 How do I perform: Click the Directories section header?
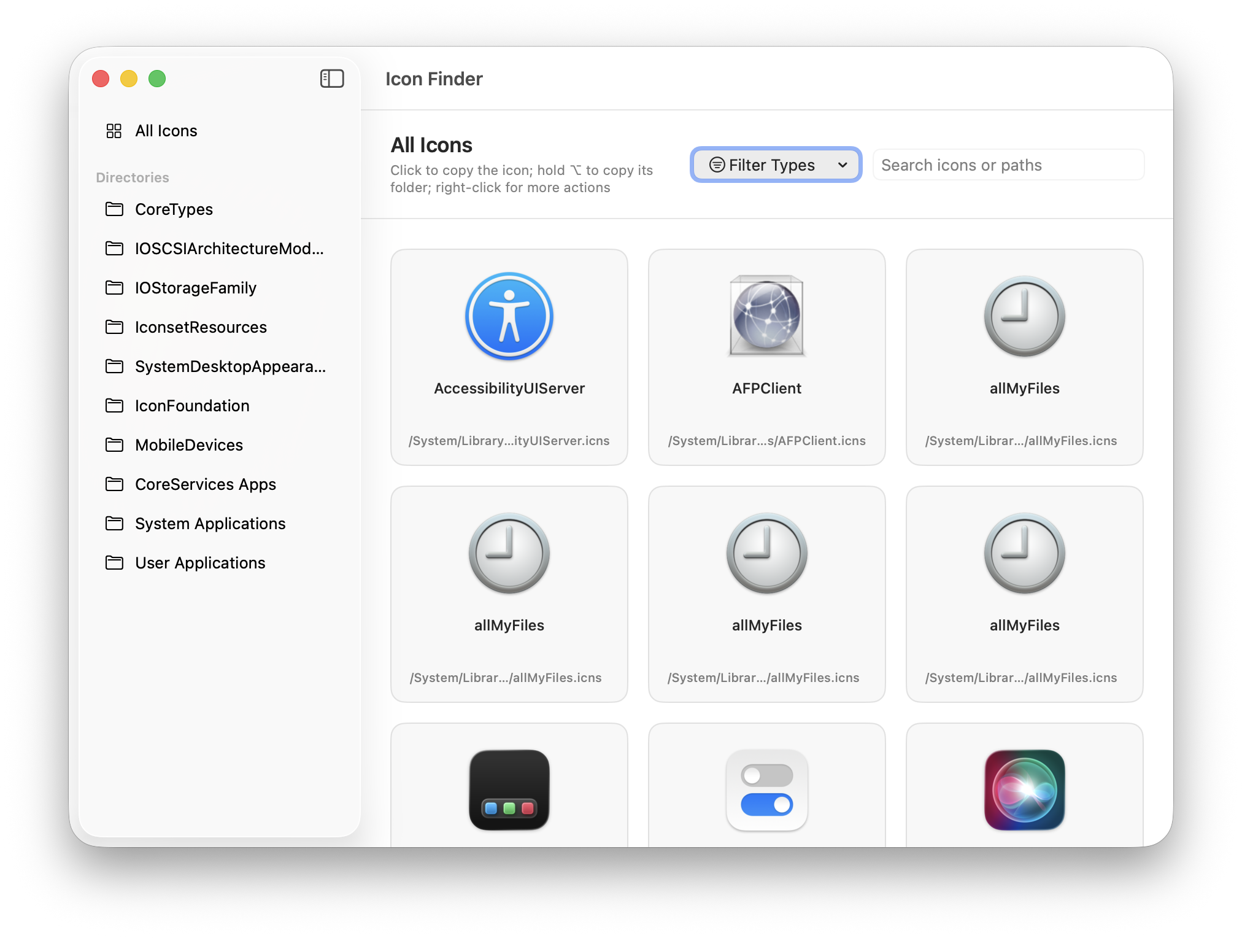tap(133, 177)
